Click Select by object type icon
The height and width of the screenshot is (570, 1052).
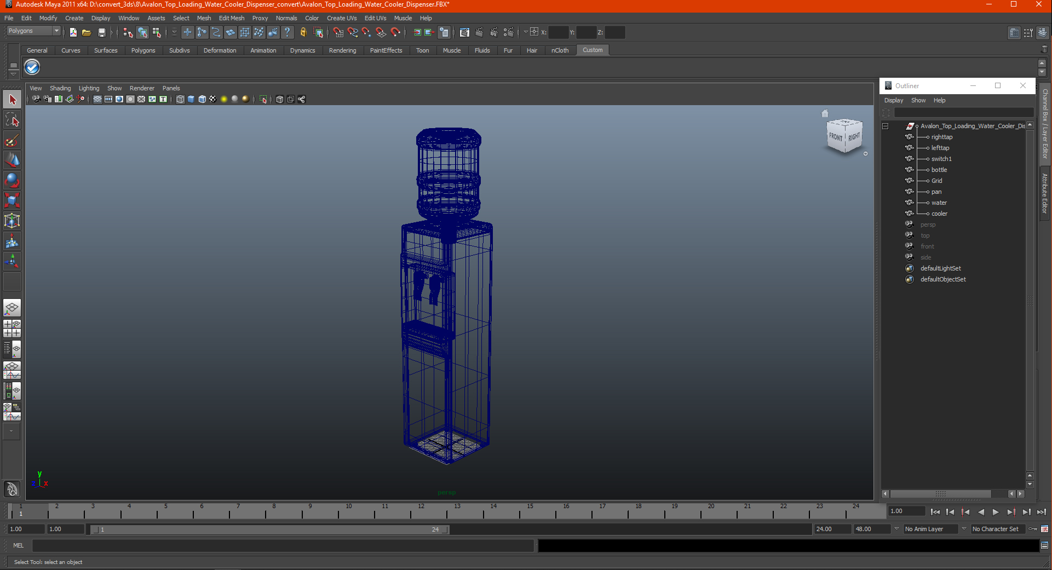pos(142,32)
